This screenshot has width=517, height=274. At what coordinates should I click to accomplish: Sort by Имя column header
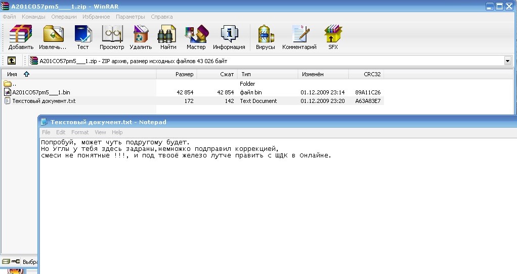(78, 74)
